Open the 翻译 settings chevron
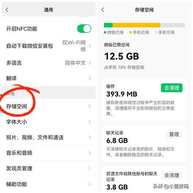The height and width of the screenshot is (193, 193). pyautogui.click(x=90, y=78)
